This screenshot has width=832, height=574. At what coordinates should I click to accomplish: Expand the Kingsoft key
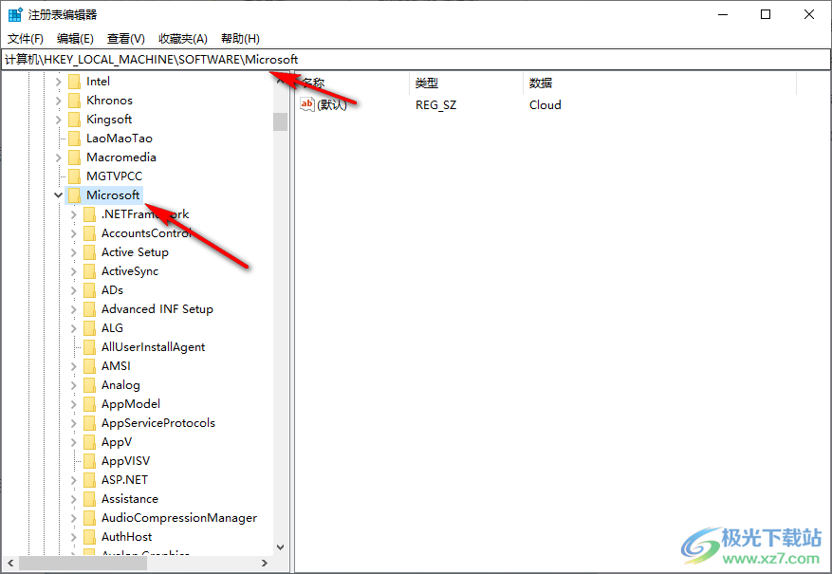click(59, 120)
